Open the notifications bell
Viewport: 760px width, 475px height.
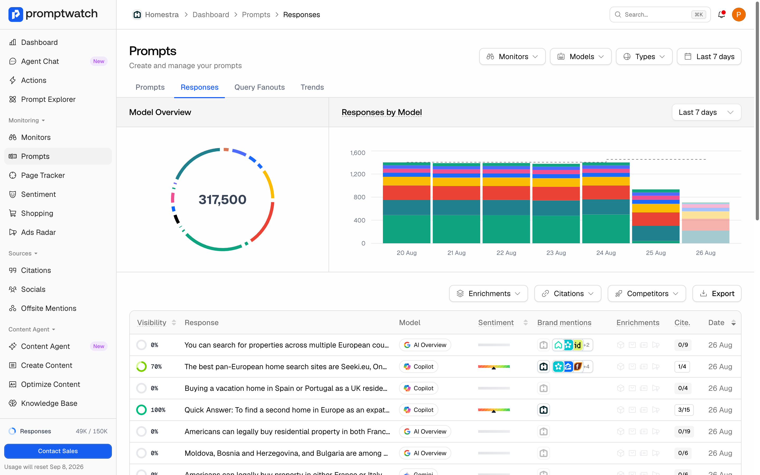(x=721, y=15)
